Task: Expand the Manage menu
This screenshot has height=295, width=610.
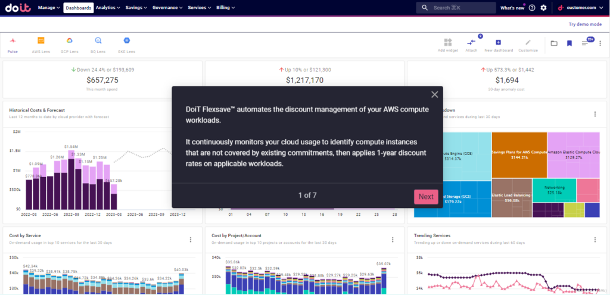Action: pos(49,8)
